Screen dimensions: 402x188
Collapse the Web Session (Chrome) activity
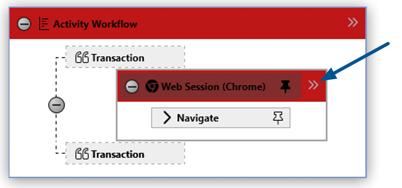point(132,87)
